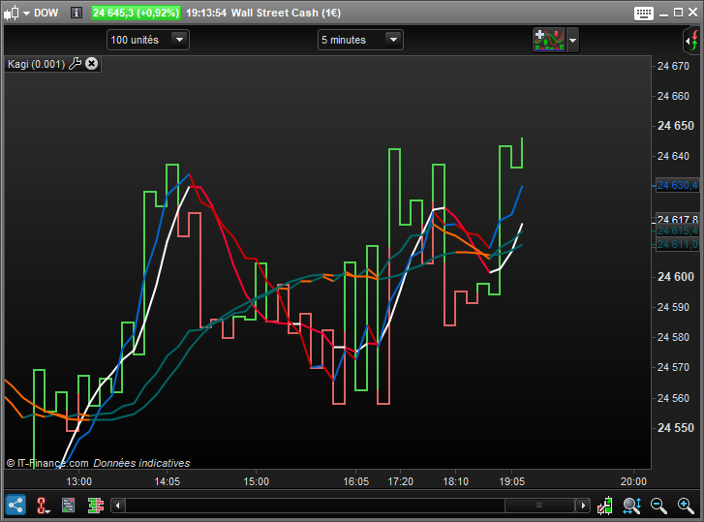
Task: Close the chart window
Action: [692, 13]
